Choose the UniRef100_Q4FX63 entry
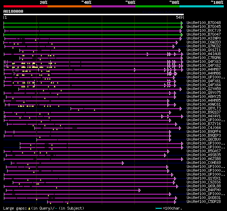227x211 pixels. pyautogui.click(x=204, y=62)
